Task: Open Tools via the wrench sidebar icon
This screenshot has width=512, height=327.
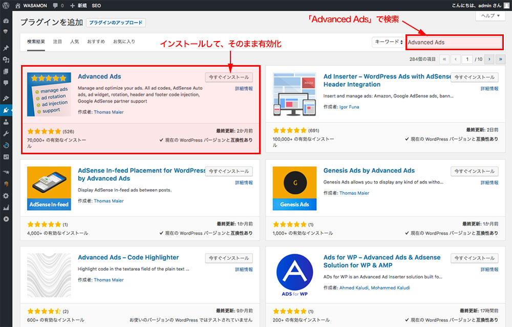Action: coord(6,133)
